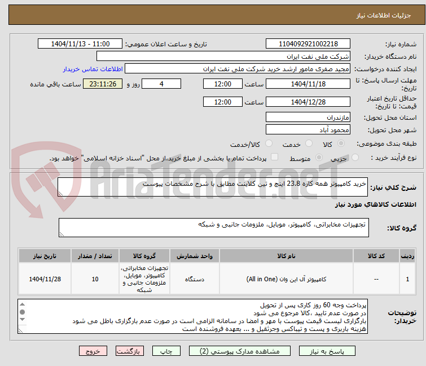Screen dimensions: 426x366
Task: Click the response deadline date 1404/11/18
Action: coord(308,84)
